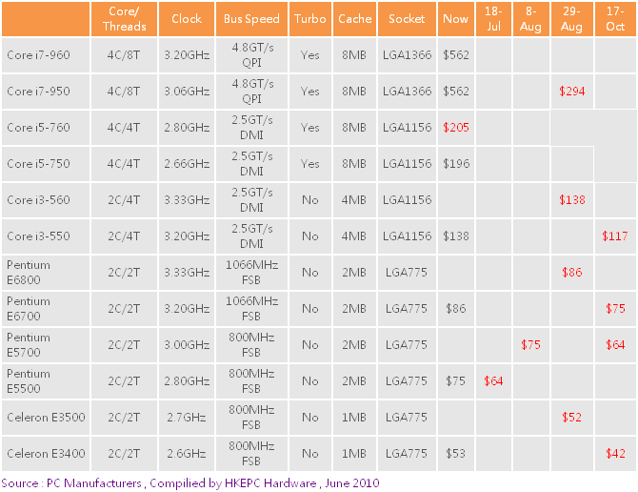The height and width of the screenshot is (492, 638).
Task: Select the Clock column header
Action: [x=187, y=19]
